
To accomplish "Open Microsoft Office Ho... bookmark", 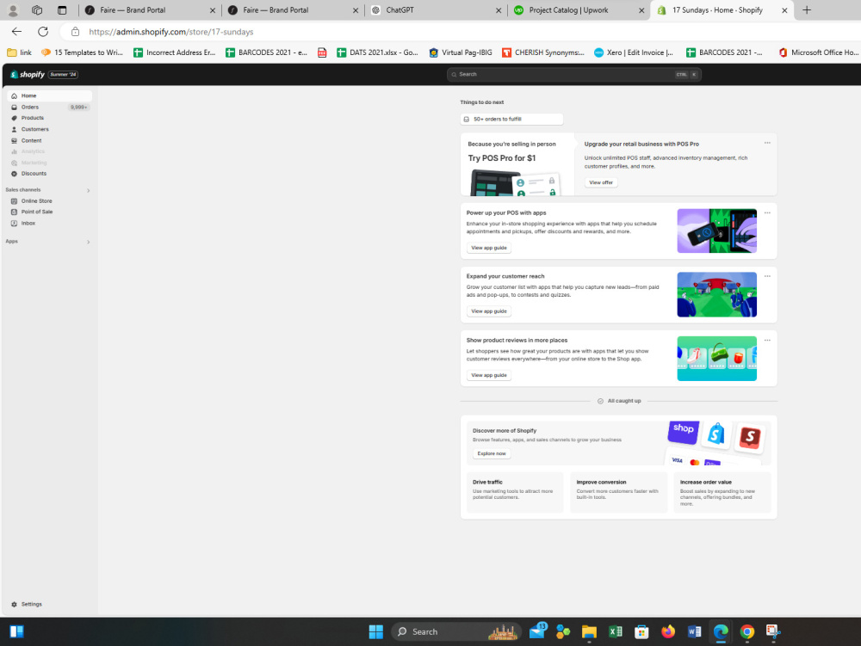I will pos(818,52).
